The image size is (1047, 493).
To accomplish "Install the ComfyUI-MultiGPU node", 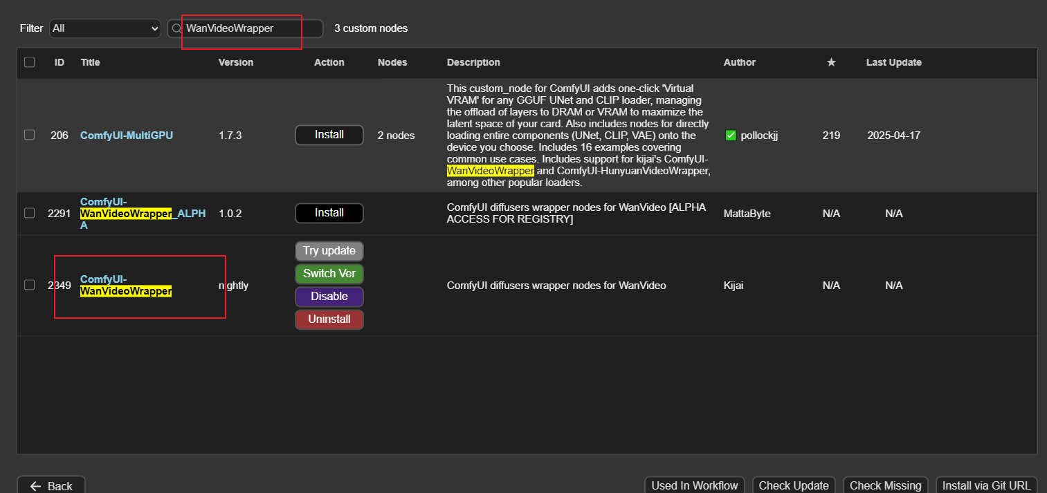I will [329, 135].
